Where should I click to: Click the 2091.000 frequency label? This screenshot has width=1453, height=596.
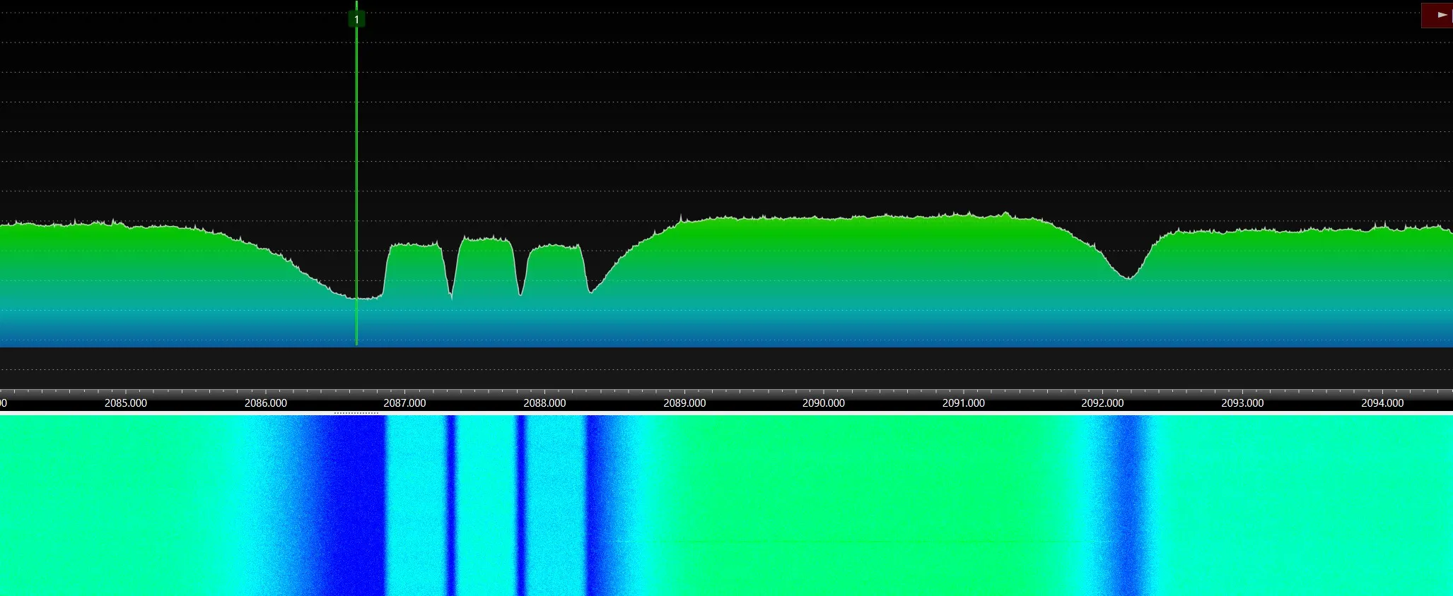click(x=964, y=403)
